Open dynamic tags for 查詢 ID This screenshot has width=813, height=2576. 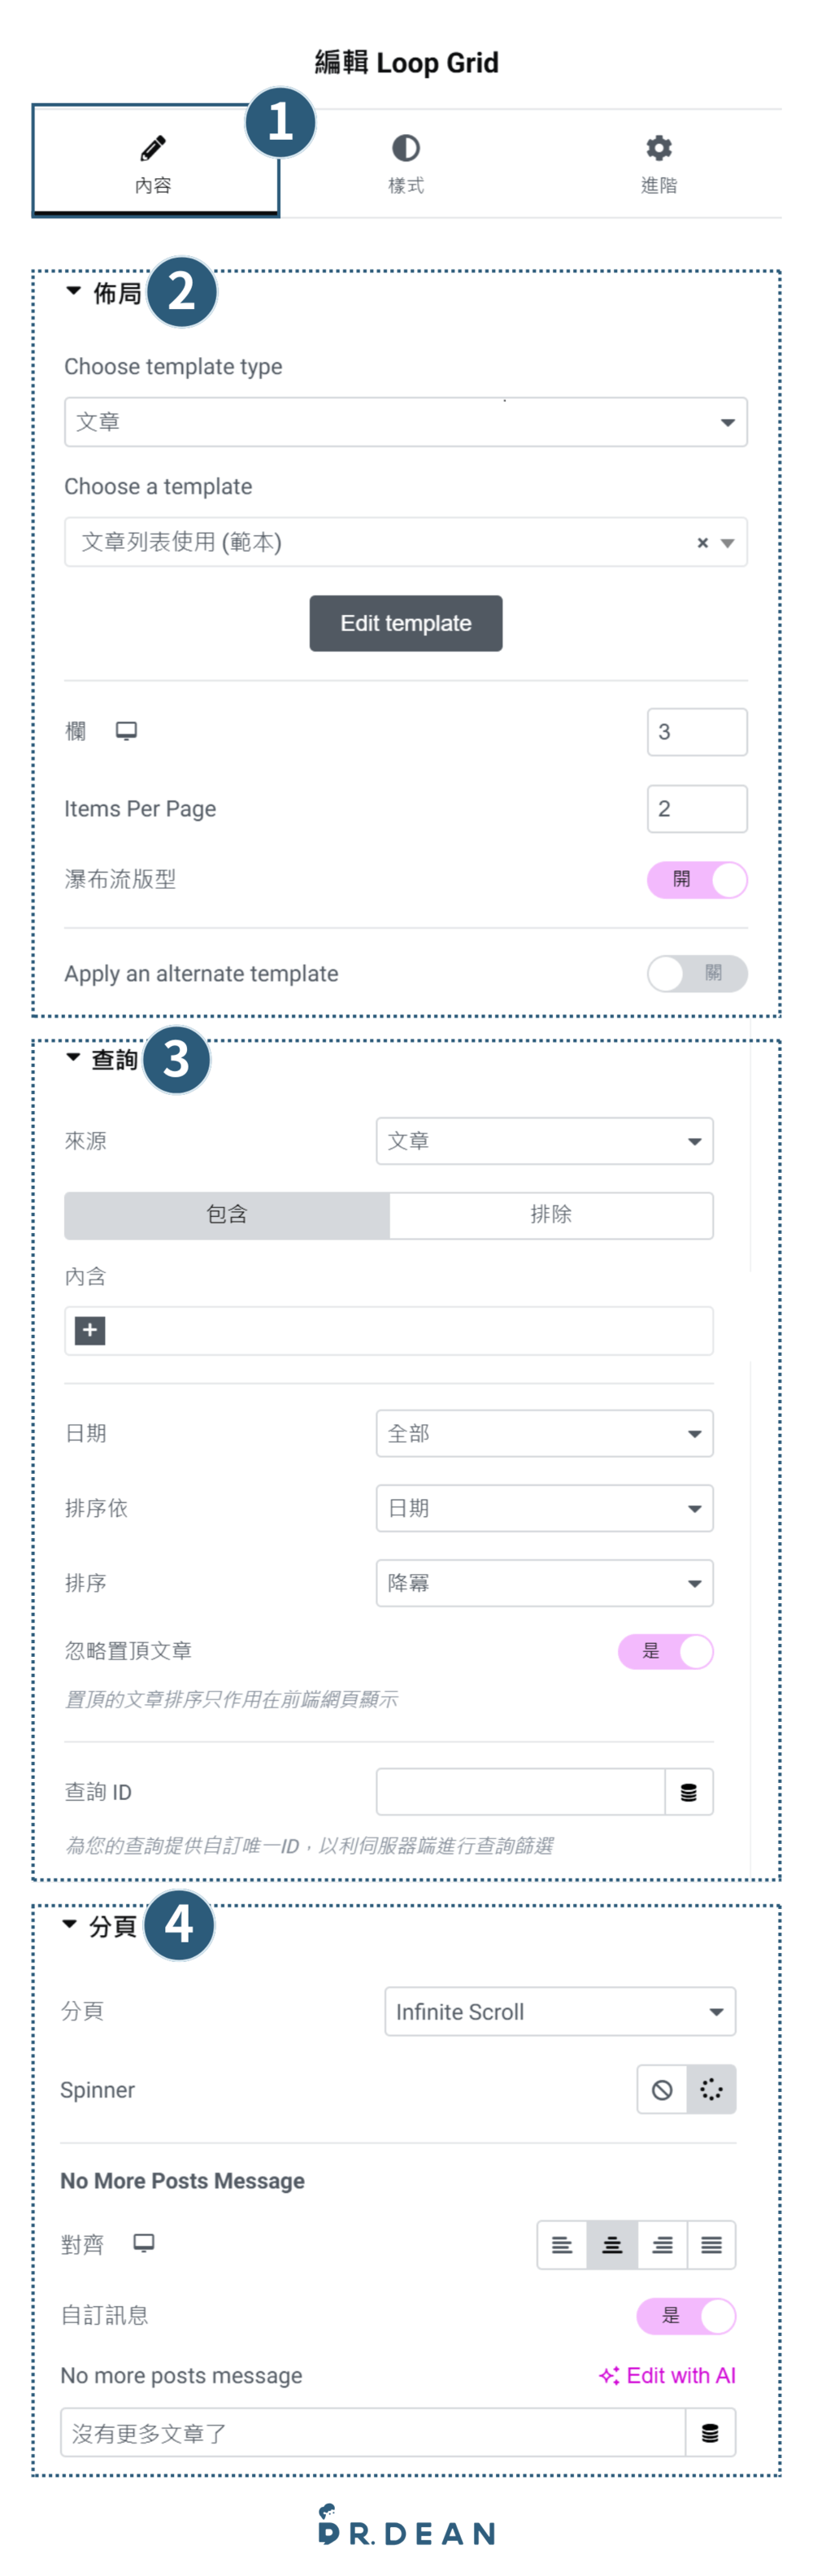pos(689,1791)
